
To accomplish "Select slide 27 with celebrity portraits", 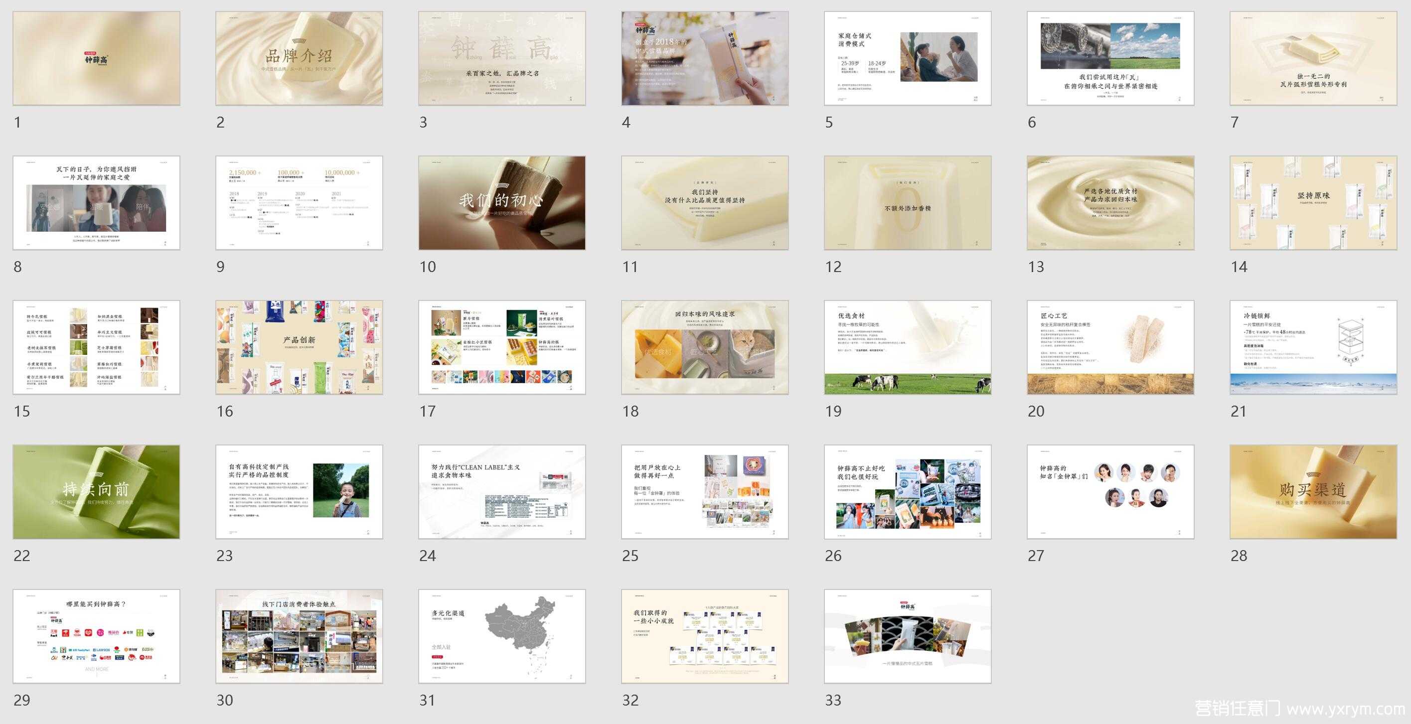I will (x=1110, y=492).
